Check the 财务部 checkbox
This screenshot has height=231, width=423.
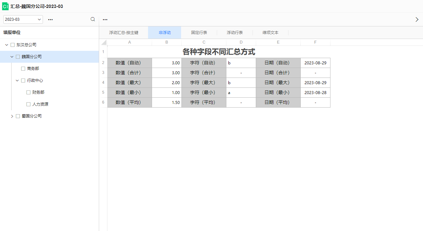tap(28, 92)
